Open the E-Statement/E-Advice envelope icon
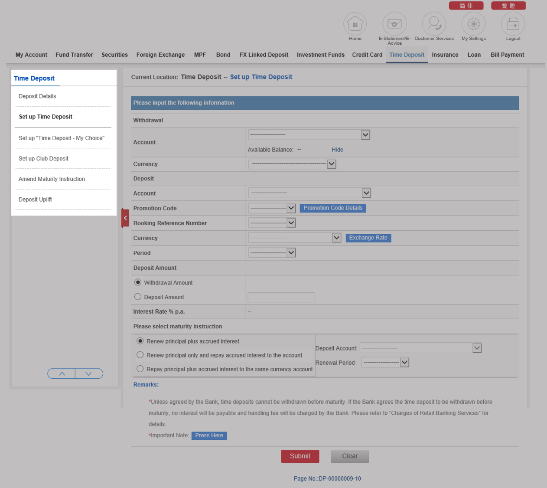This screenshot has height=488, width=547. 394,24
